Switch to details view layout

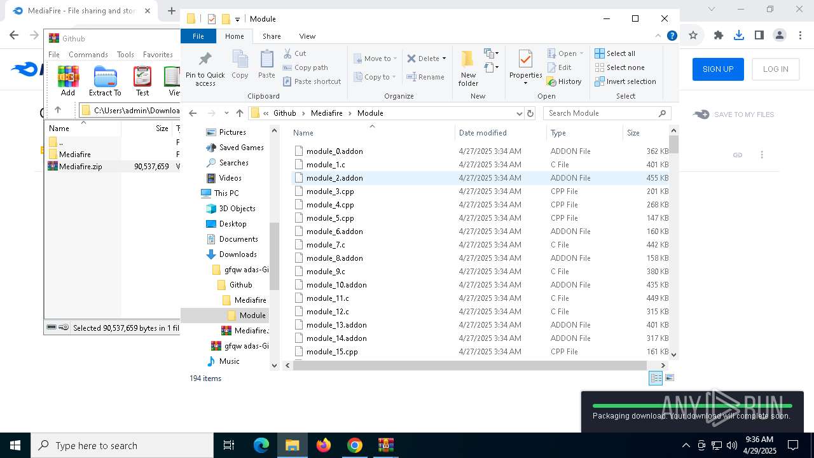[x=656, y=378]
